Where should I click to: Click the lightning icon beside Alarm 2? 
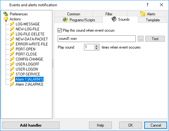coord(12,84)
